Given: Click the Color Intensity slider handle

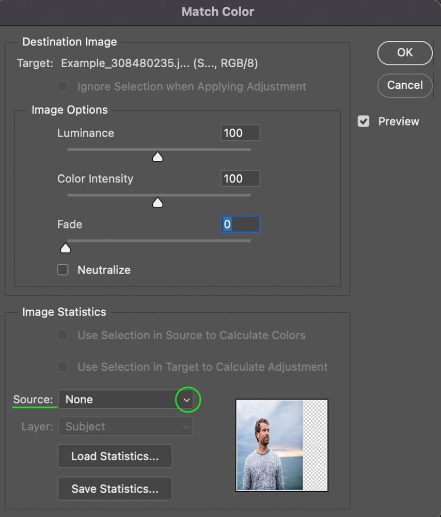Looking at the screenshot, I should (x=158, y=202).
